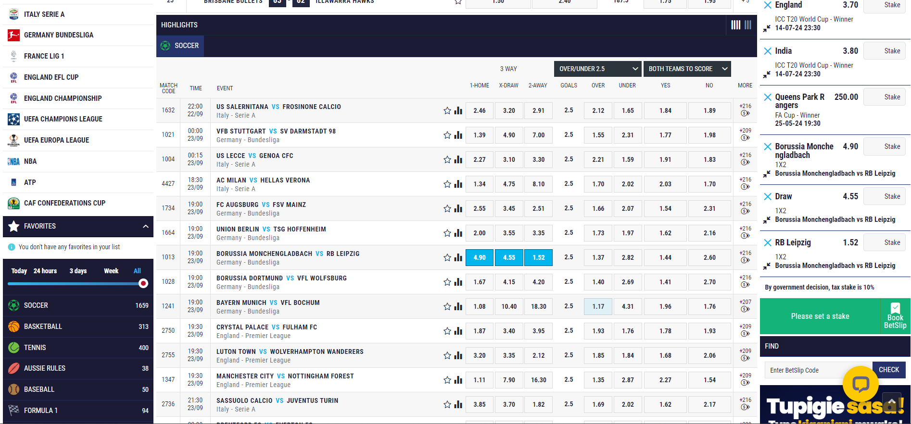Click the NBA logo in sidebar
Screen dimensions: 911x424
click(13, 161)
